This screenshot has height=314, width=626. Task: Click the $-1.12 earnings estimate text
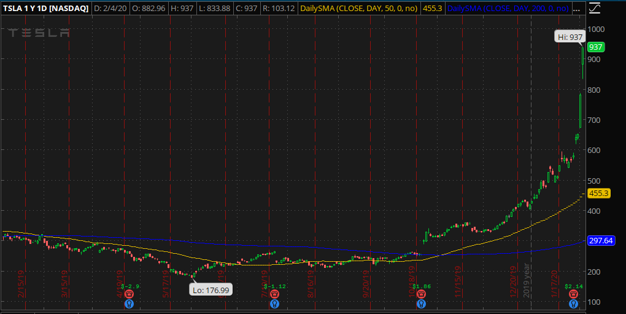tap(275, 286)
